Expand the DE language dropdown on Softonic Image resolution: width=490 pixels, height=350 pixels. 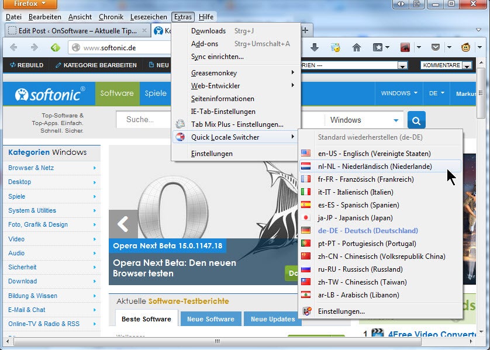437,93
